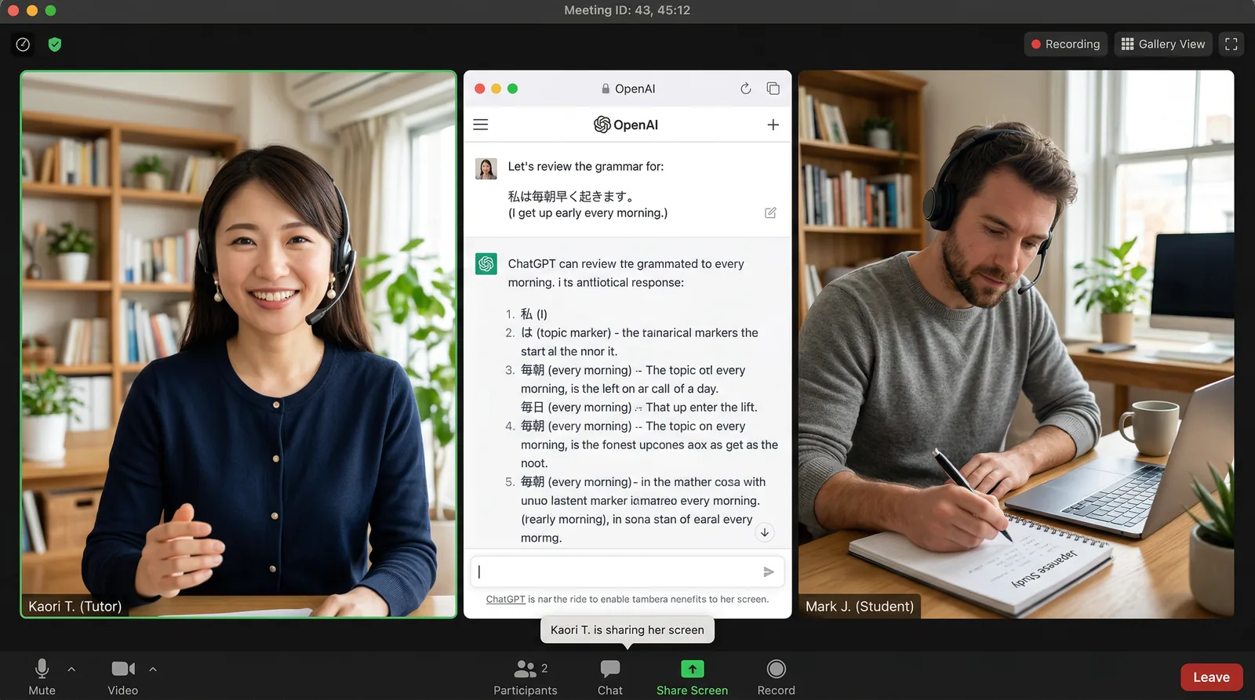Click the meeting info clock icon
The width and height of the screenshot is (1255, 700).
tap(24, 45)
